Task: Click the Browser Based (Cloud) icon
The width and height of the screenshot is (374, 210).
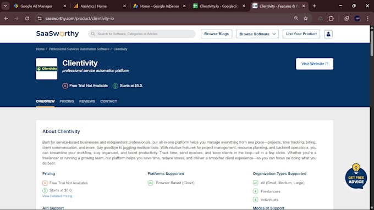Action: click(x=150, y=183)
